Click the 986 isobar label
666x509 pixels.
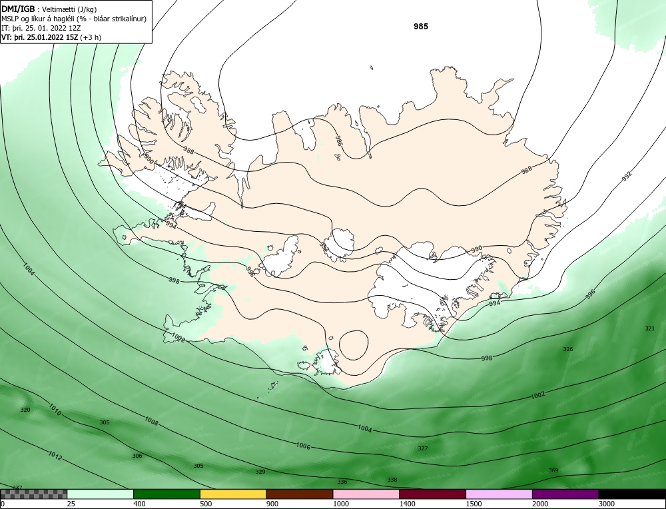coord(339,141)
